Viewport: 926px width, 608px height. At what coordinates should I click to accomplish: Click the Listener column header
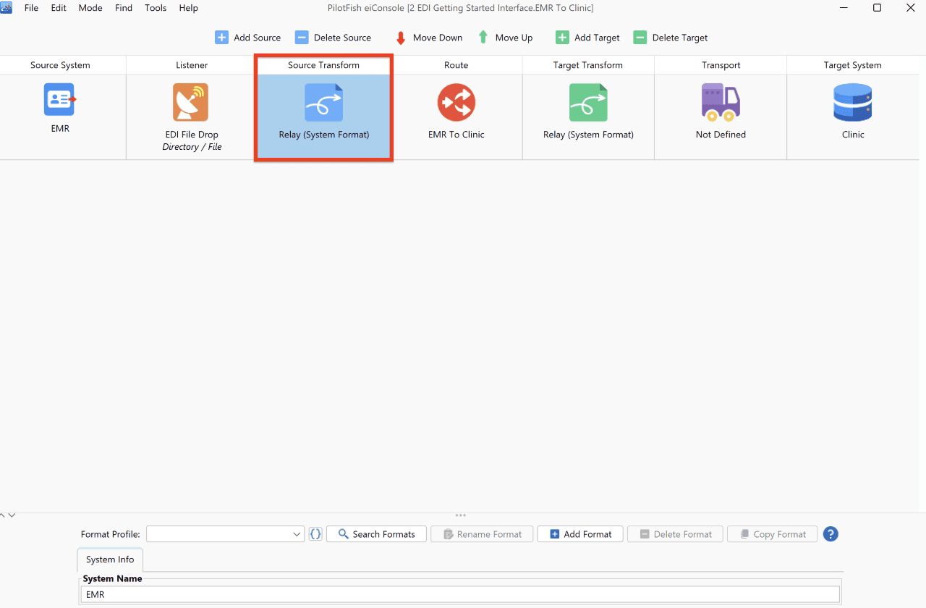pos(192,65)
